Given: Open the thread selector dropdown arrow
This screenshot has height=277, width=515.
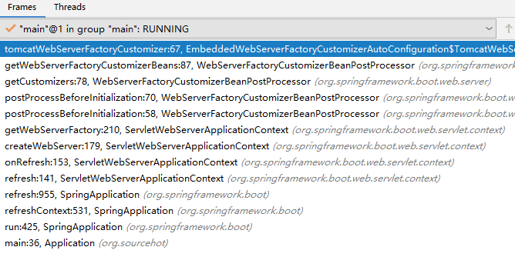Looking at the screenshot, I should tap(489, 28).
